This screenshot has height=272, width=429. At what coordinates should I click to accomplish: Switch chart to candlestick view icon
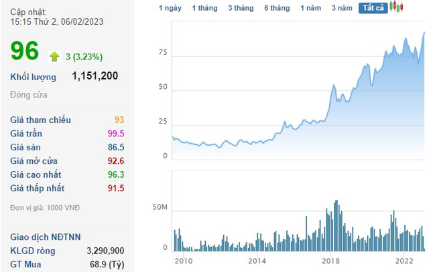397,7
